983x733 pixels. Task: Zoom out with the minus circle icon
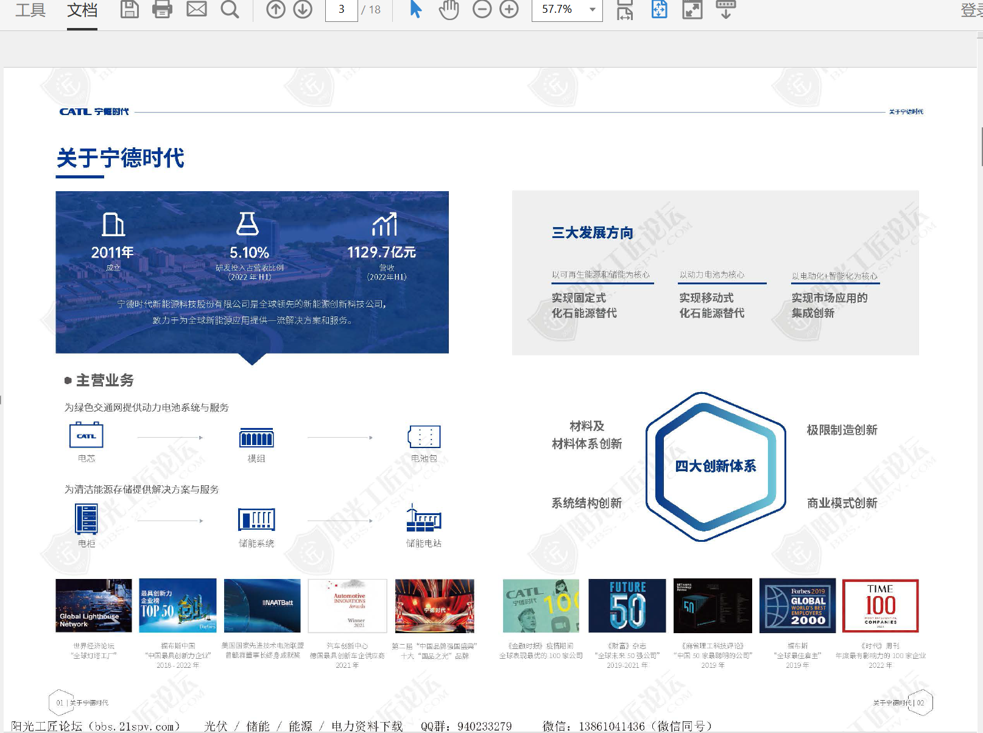[482, 9]
